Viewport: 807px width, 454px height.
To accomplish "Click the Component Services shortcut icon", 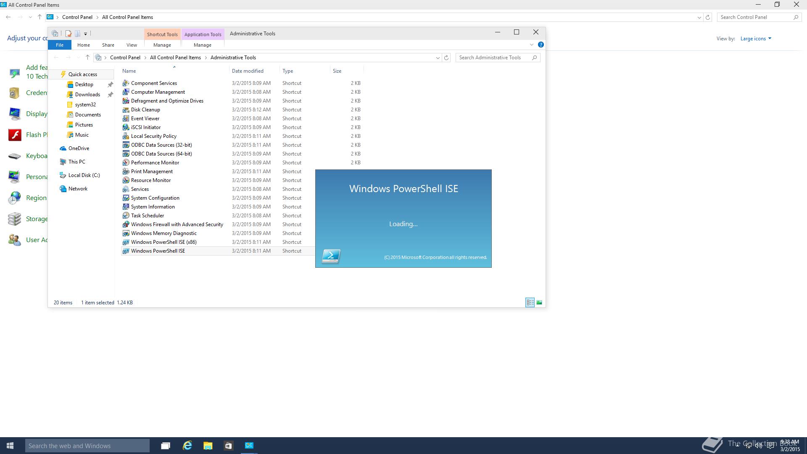I will 126,83.
